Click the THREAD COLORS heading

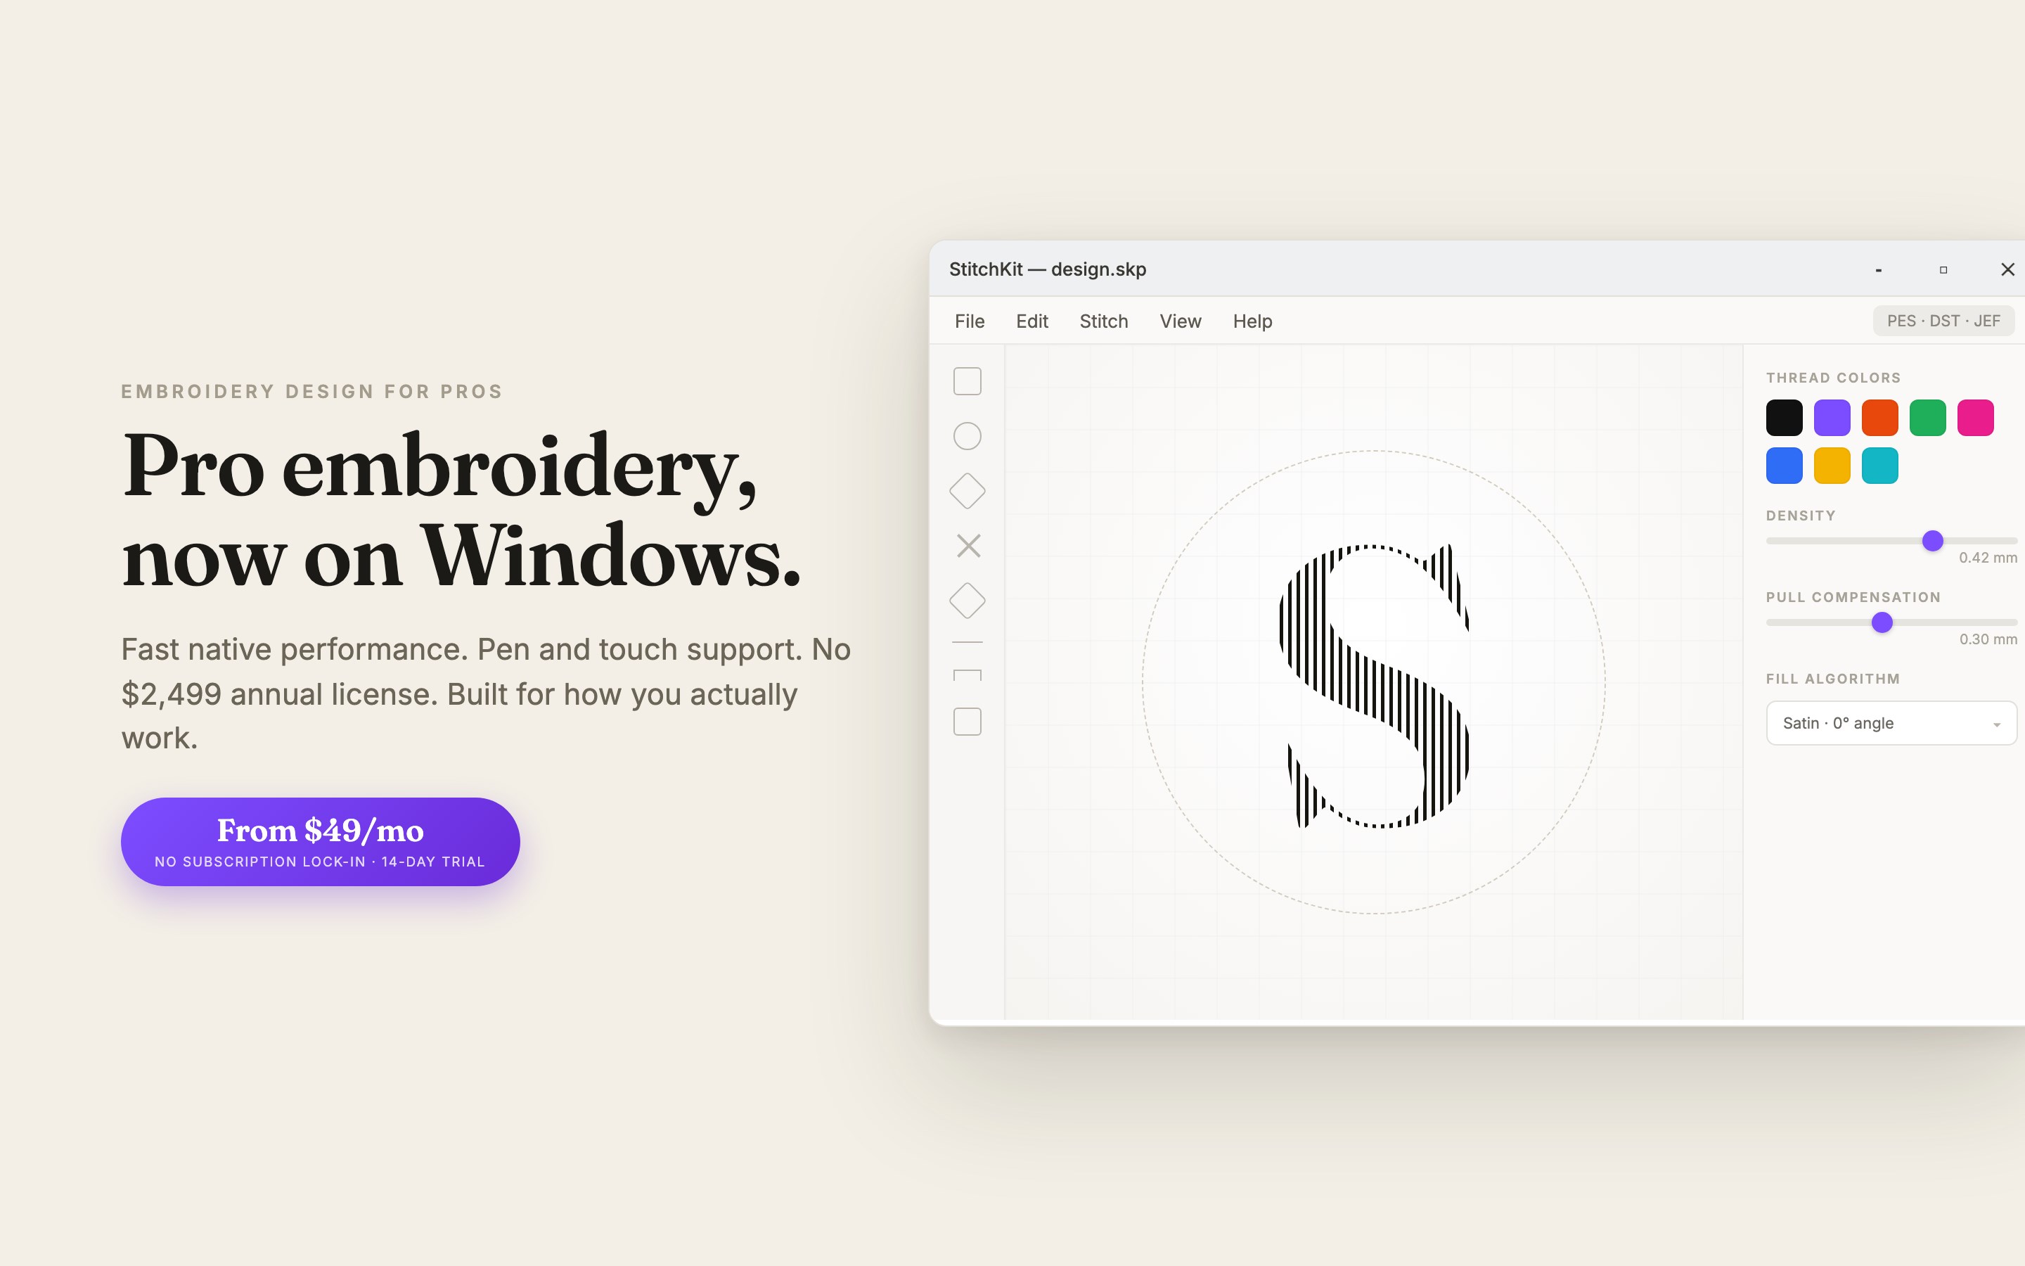[1832, 378]
